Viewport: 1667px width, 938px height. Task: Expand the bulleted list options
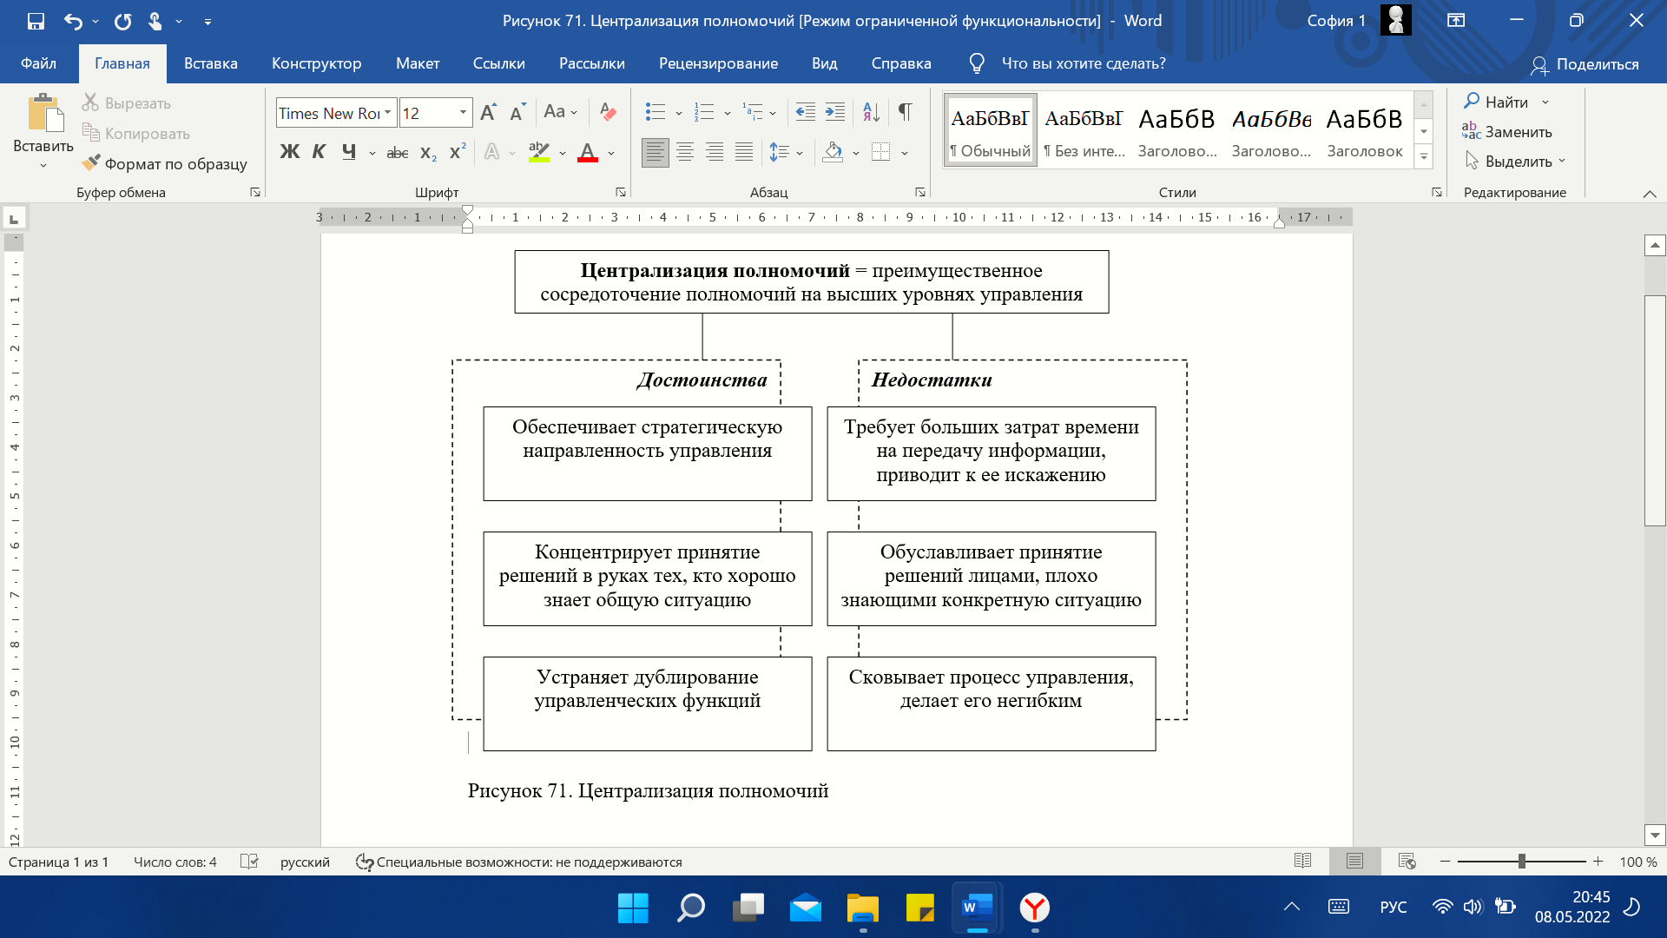[x=679, y=113]
